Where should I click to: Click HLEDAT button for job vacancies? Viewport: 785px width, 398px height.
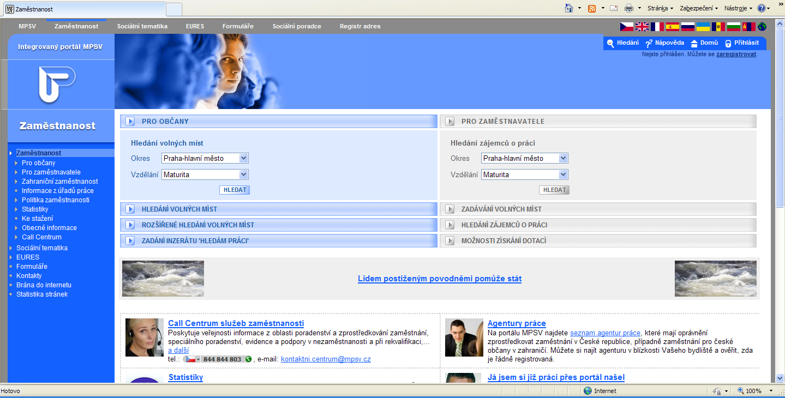click(235, 190)
